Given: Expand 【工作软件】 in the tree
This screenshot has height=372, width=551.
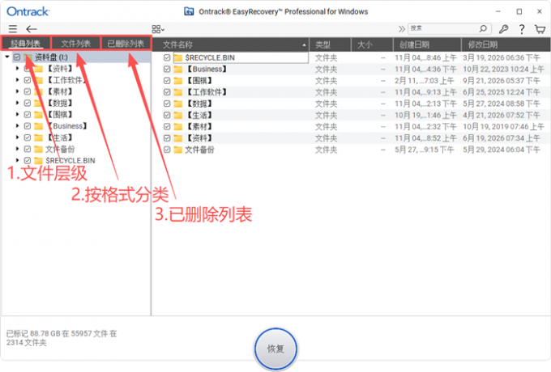Looking at the screenshot, I should point(17,80).
